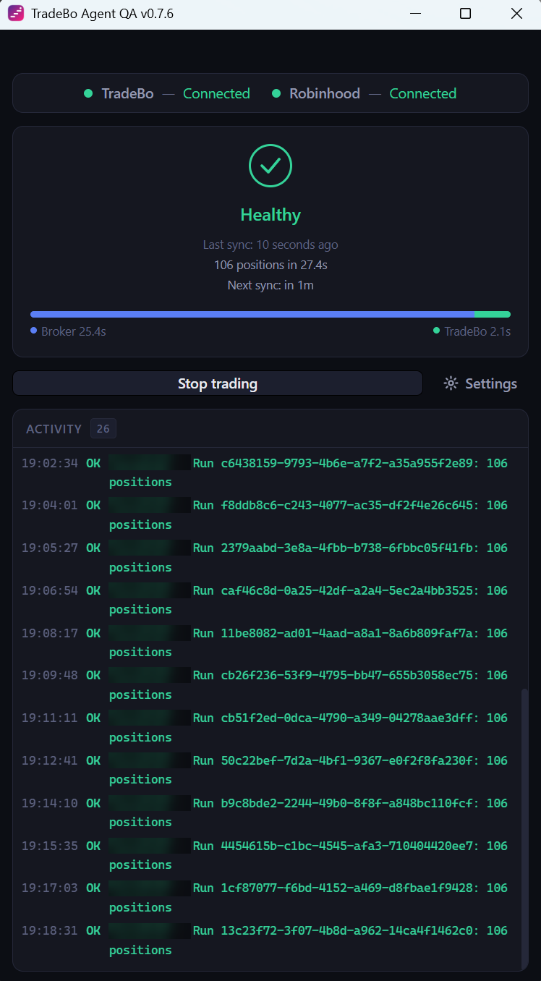
Task: Click the 19:15:35 timestamp
Action: pyautogui.click(x=49, y=846)
